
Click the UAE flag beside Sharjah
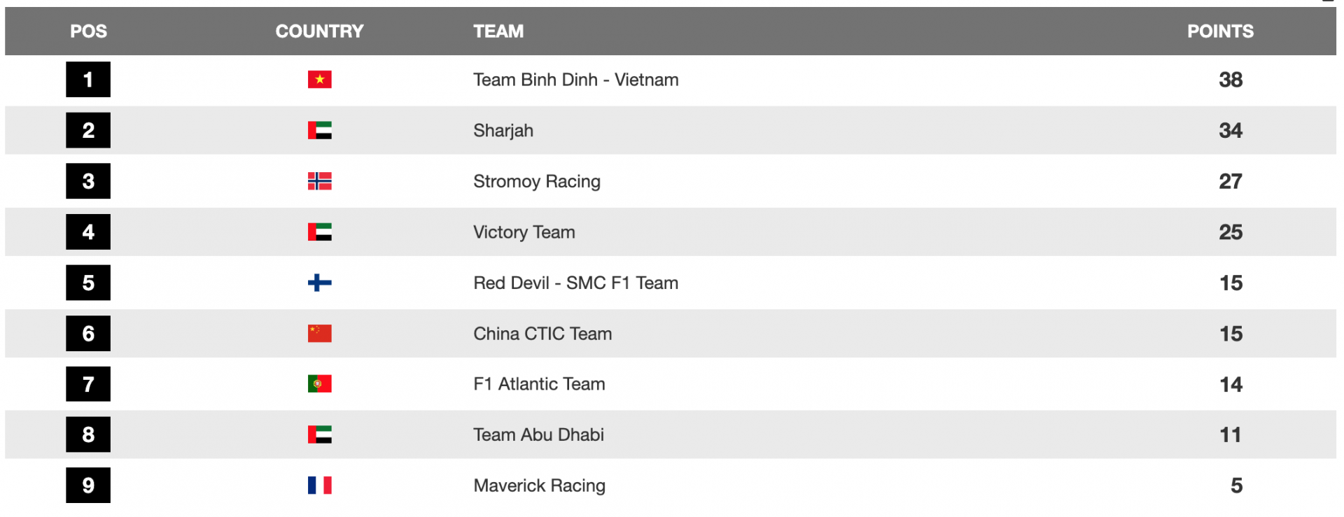[x=319, y=130]
